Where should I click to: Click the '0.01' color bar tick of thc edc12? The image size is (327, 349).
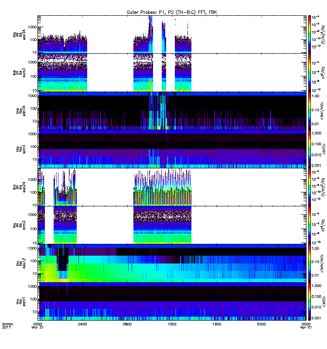pos(315,275)
